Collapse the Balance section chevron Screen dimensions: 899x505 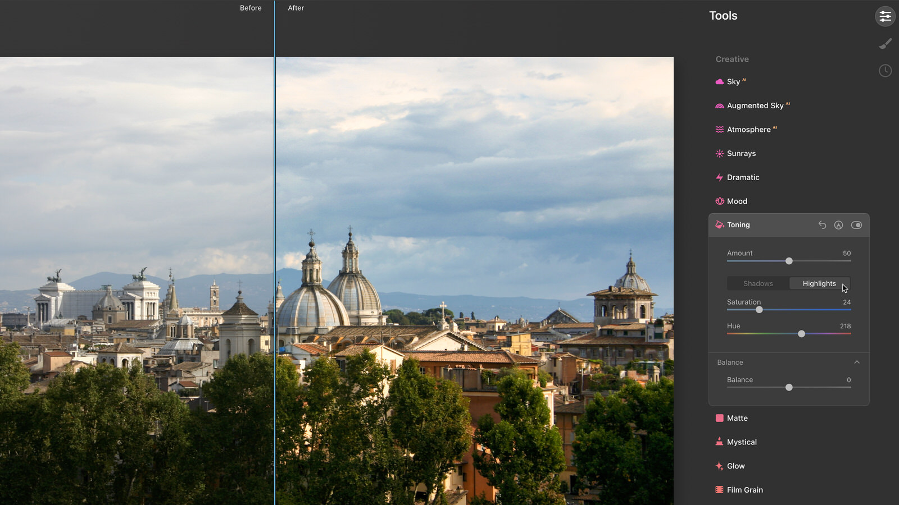(x=857, y=362)
